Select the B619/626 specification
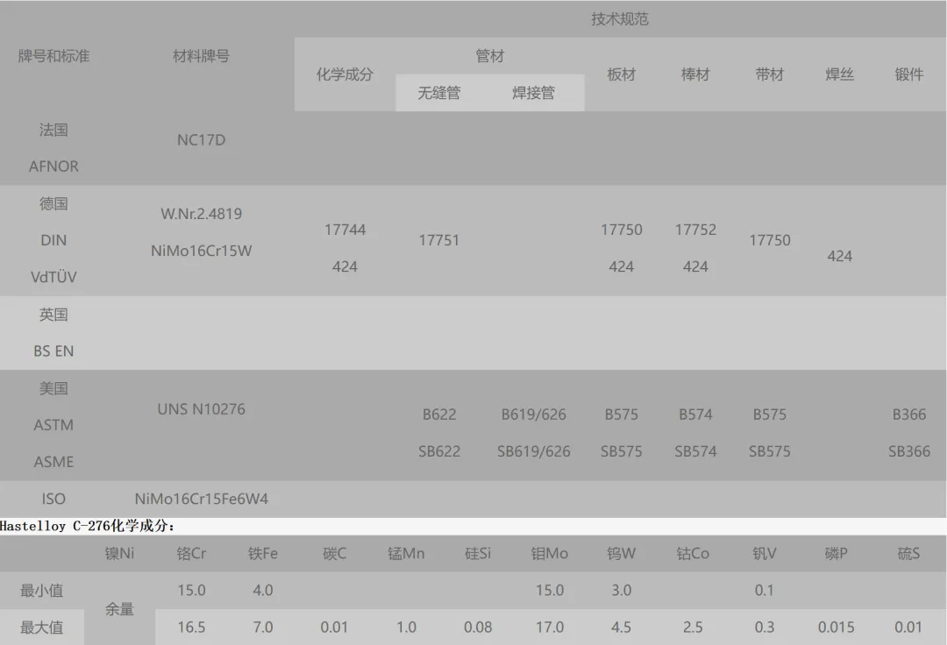947x645 pixels. tap(533, 415)
